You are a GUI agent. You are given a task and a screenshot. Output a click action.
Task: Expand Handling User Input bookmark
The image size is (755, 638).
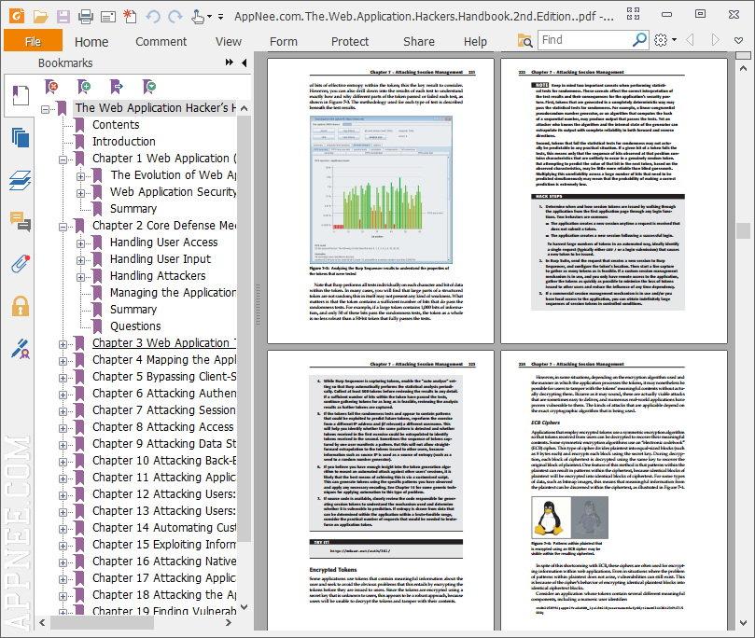pos(81,260)
